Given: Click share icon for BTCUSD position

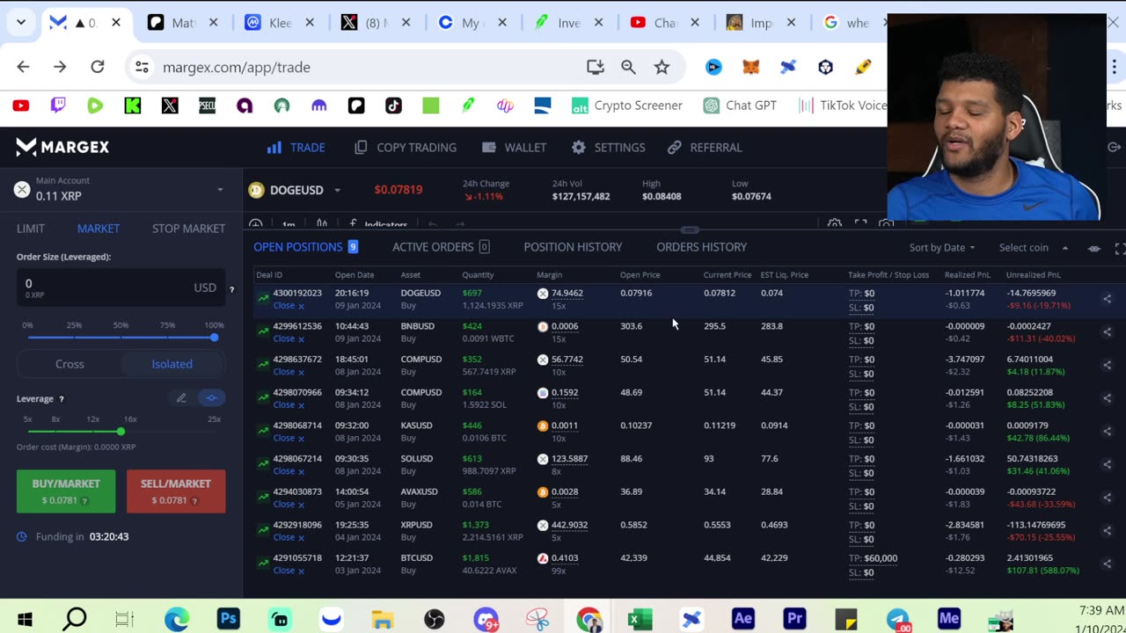Looking at the screenshot, I should pos(1107,564).
